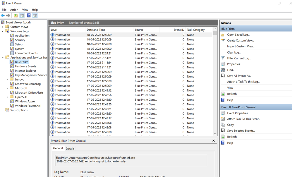Click the Forward arrow toolbar icon

[x=8, y=16]
